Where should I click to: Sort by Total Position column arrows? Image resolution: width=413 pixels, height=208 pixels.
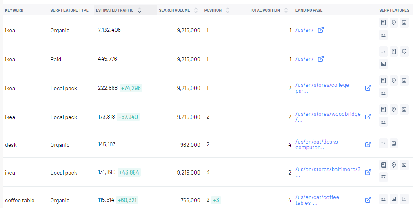[x=286, y=10]
